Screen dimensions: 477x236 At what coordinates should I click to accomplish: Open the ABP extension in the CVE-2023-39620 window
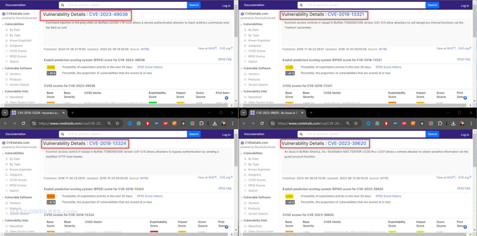tap(404, 123)
